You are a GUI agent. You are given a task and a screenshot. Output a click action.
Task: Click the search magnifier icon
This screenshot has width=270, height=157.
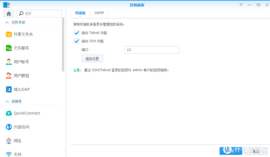pyautogui.click(x=21, y=14)
